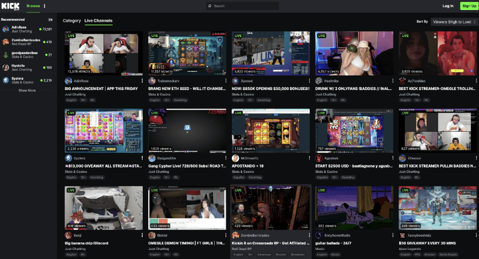Viewport: 479px width, 259px height.
Task: Click the Battle Royale tag on the funnyhoodvidz card
Action: coord(448,254)
